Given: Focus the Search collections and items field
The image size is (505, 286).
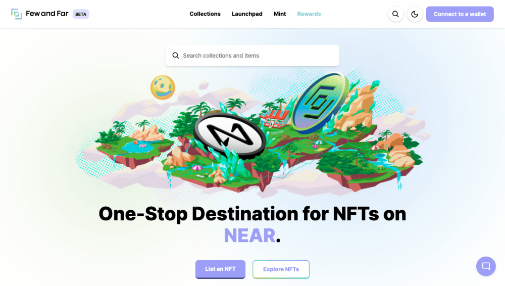Looking at the screenshot, I should tap(252, 56).
